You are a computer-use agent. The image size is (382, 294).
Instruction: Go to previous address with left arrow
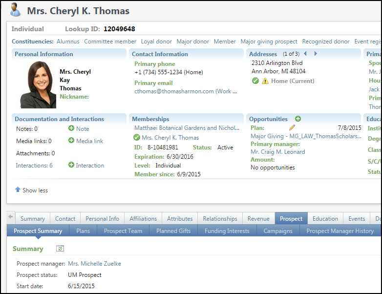coord(305,54)
